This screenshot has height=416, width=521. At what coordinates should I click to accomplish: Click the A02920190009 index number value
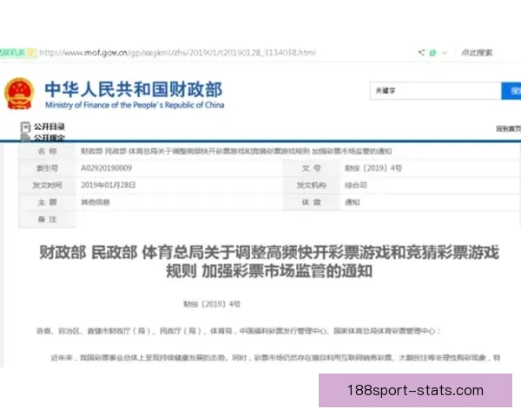[106, 168]
